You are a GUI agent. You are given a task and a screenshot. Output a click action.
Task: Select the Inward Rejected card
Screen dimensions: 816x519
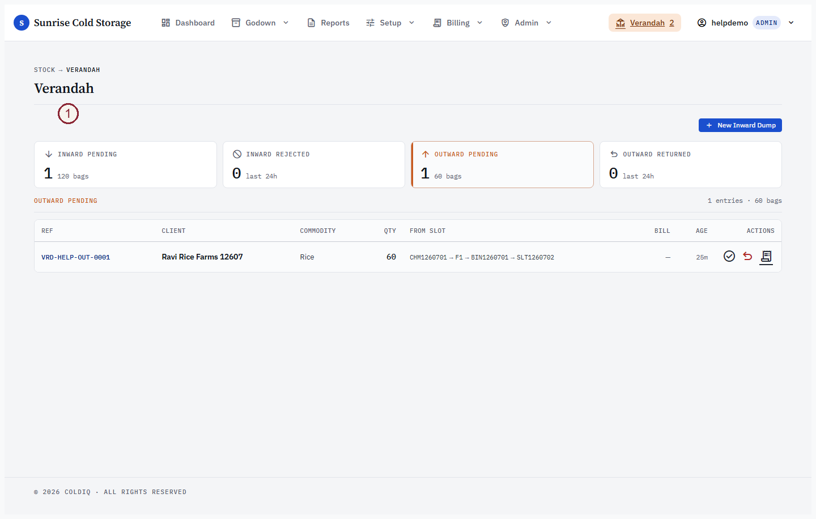click(314, 165)
